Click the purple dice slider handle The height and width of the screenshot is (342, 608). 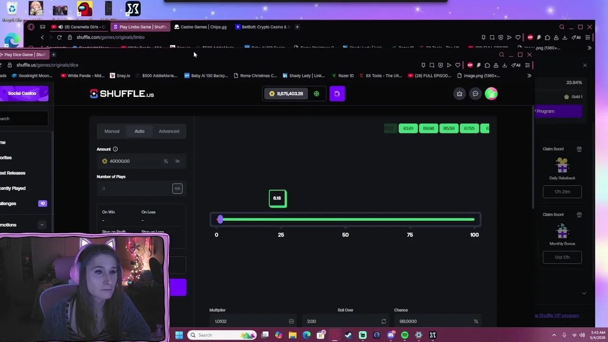click(220, 219)
